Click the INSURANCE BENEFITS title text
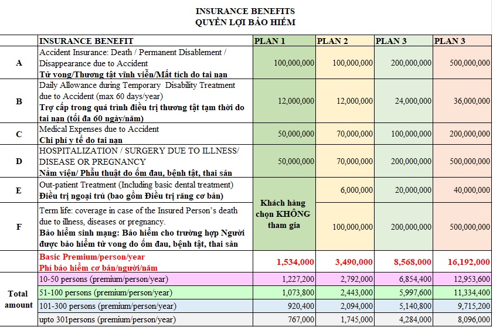 tap(245, 11)
